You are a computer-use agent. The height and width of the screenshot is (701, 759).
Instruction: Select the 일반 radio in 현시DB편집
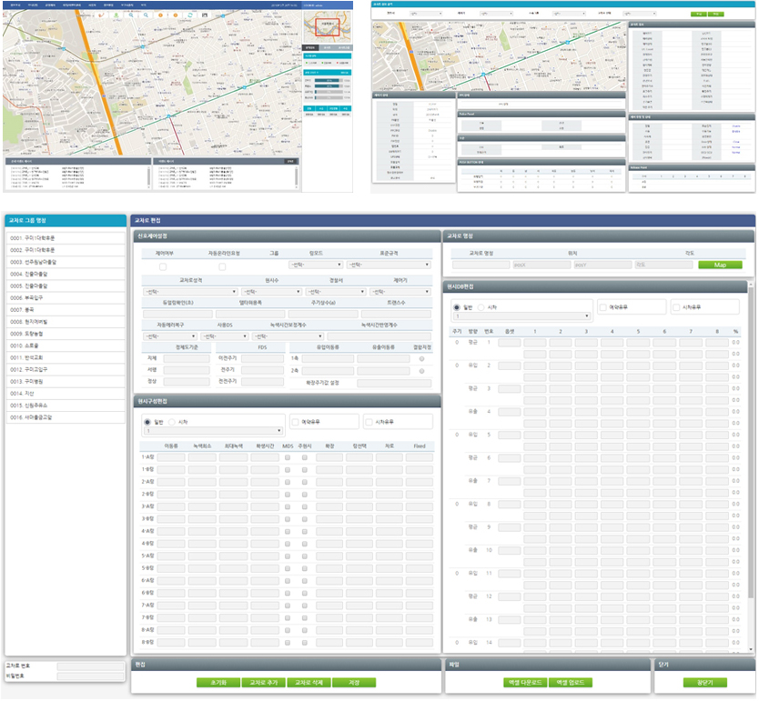(457, 307)
